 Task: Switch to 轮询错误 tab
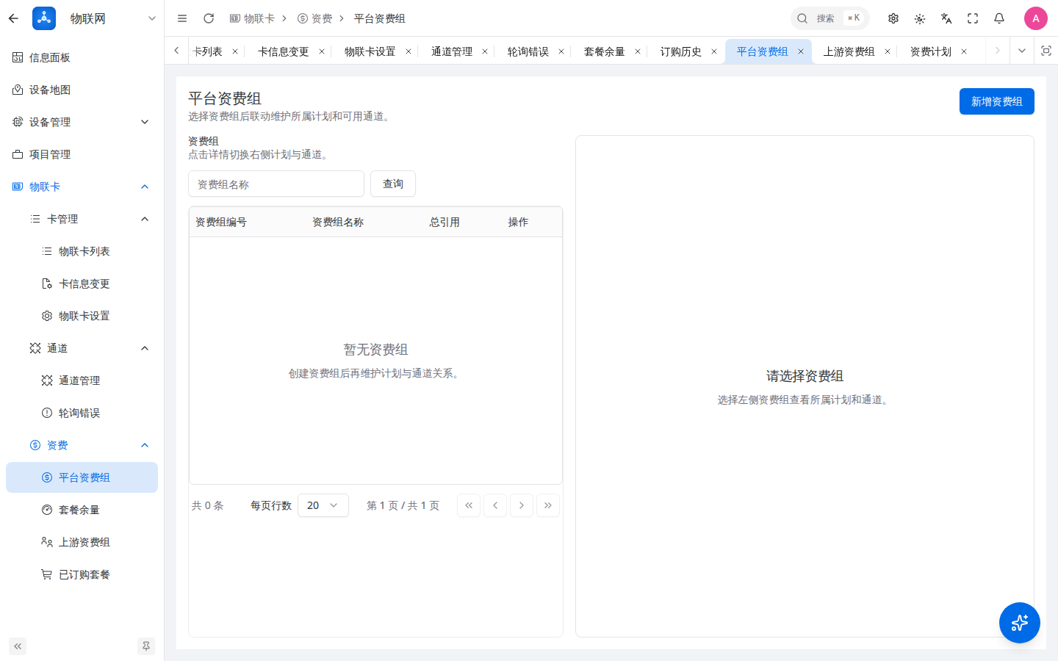(528, 51)
